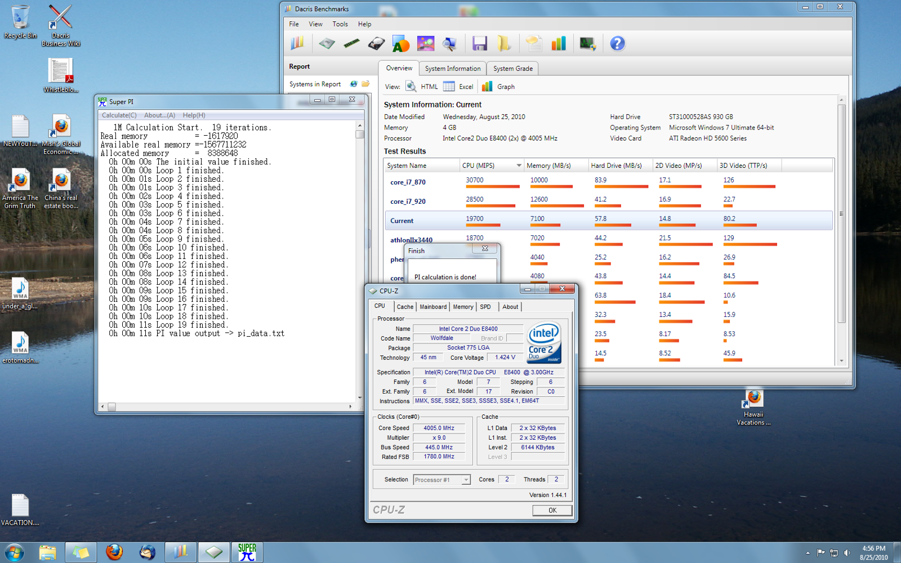Open Windows Explorer from taskbar
This screenshot has height=563, width=901.
point(47,552)
